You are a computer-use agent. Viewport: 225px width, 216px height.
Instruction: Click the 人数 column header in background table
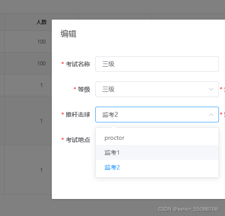pos(41,22)
